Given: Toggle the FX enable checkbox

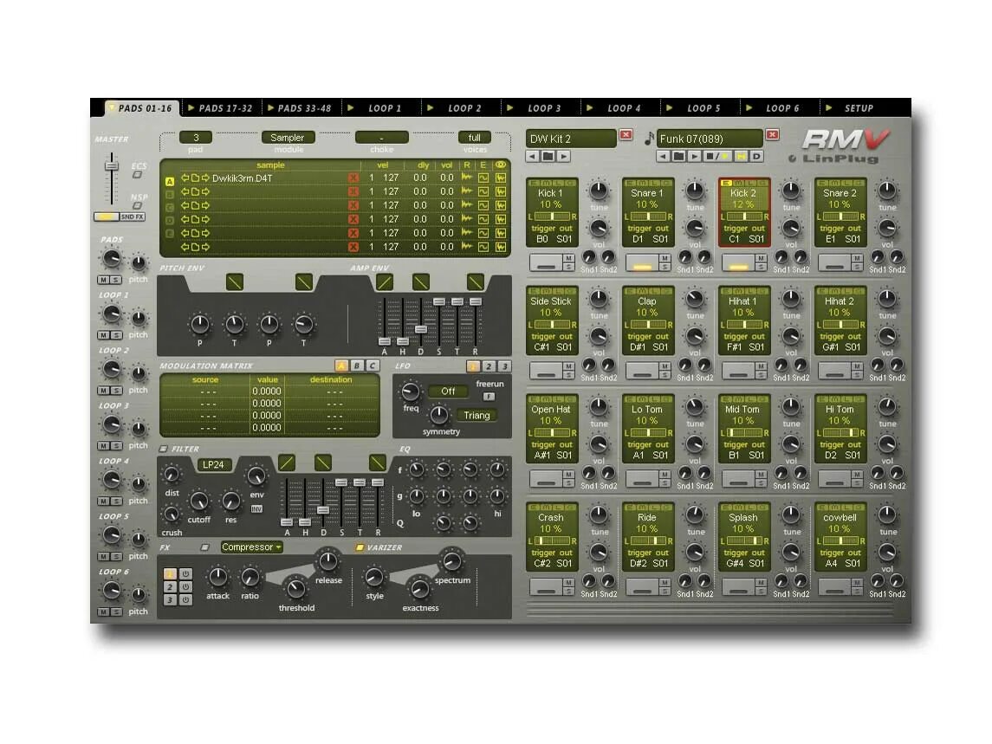Looking at the screenshot, I should [x=204, y=548].
